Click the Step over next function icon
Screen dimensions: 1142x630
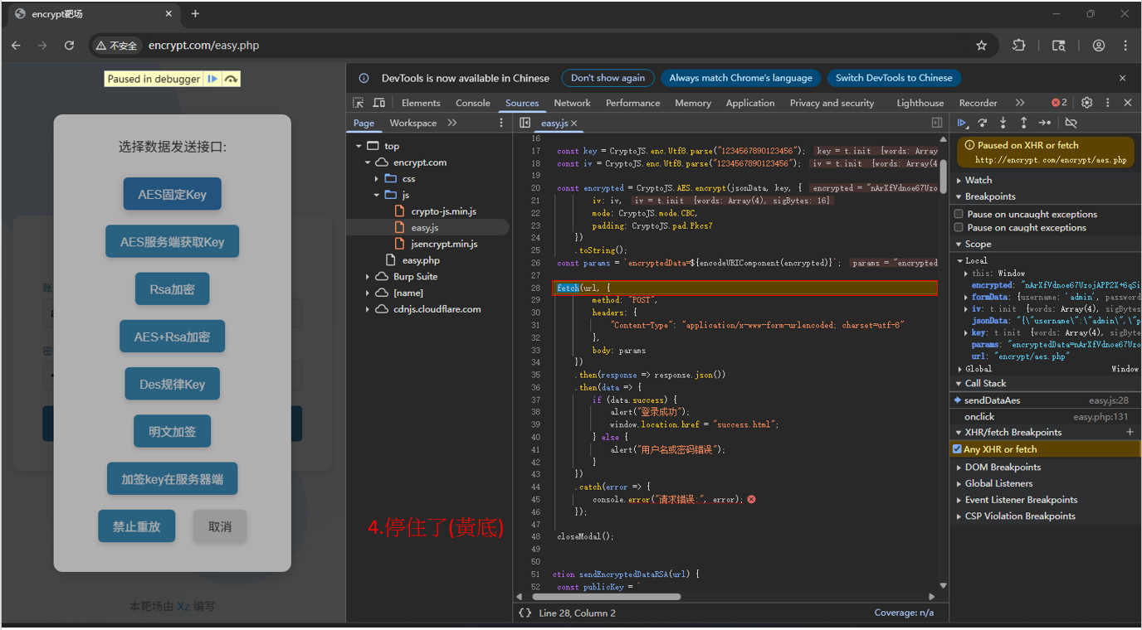(983, 123)
